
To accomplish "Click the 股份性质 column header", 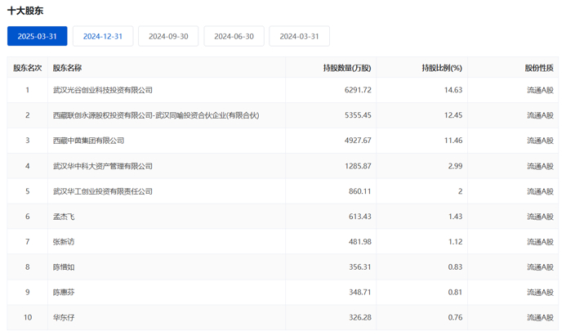I will [x=539, y=68].
